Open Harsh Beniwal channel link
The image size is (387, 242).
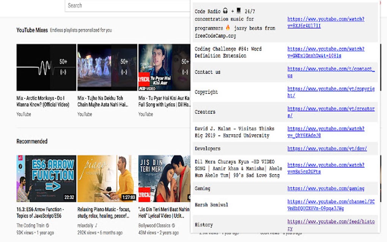coord(330,205)
